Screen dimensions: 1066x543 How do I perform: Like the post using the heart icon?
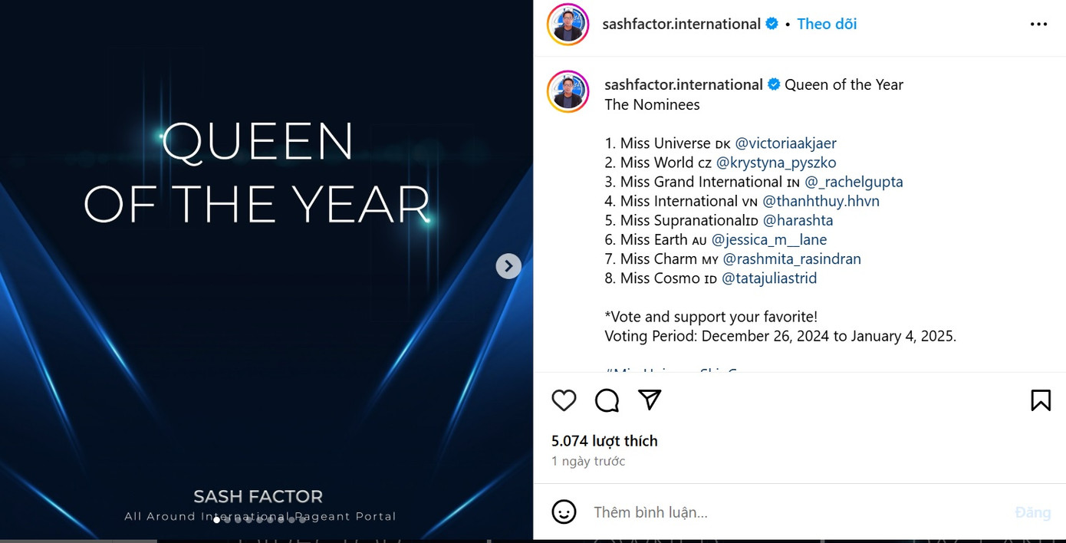pyautogui.click(x=564, y=400)
